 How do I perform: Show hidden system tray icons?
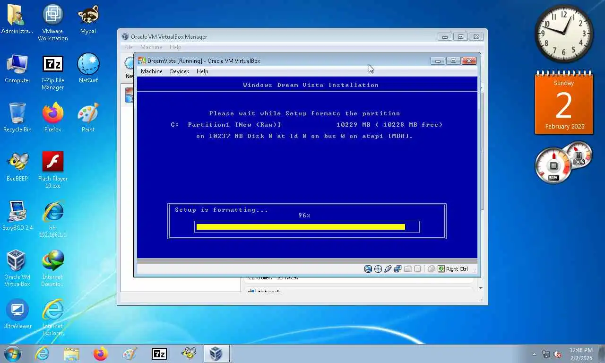click(x=535, y=354)
